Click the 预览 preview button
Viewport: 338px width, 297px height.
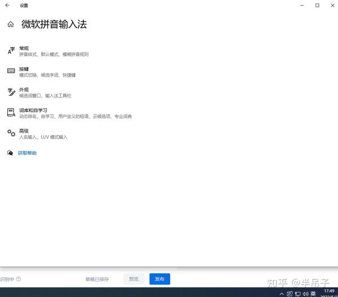pyautogui.click(x=134, y=279)
